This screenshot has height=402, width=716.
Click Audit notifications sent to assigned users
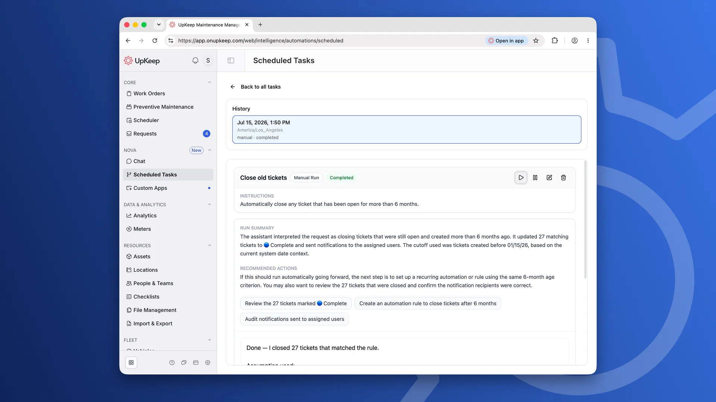(x=295, y=319)
